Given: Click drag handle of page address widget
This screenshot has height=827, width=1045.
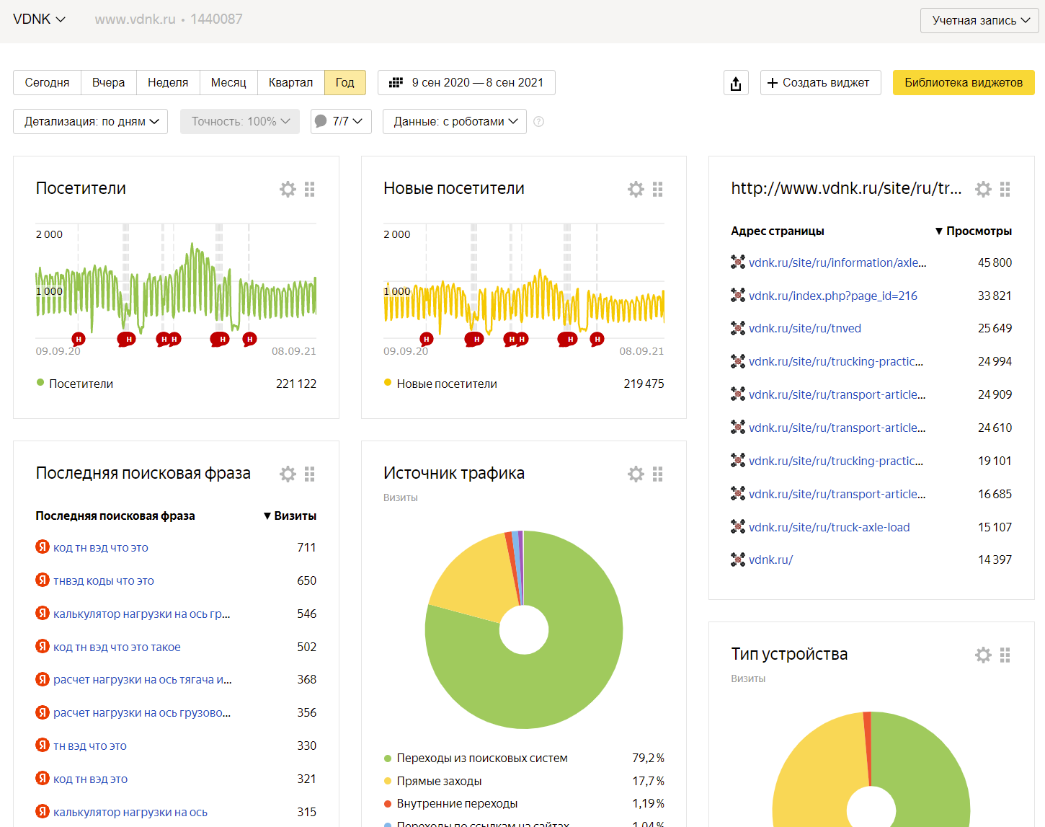Looking at the screenshot, I should (x=1005, y=189).
